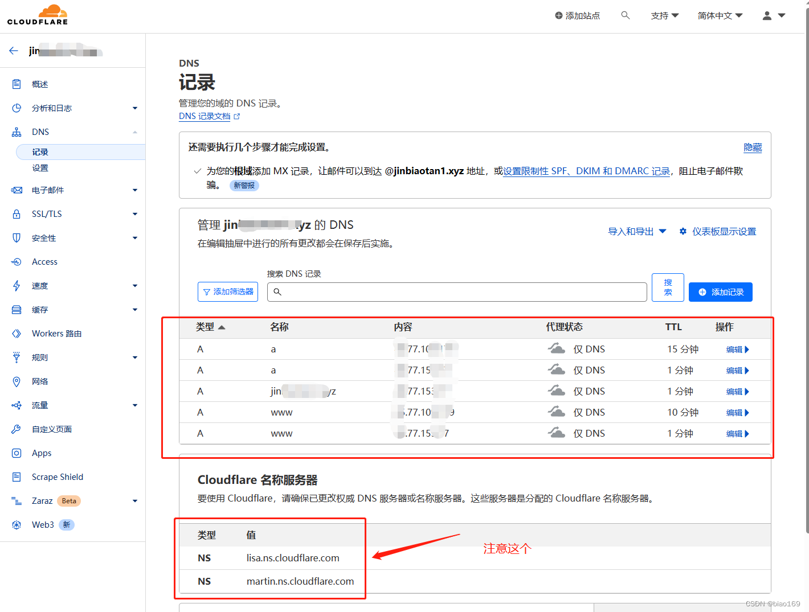Open the 自定义页面 menu item
The image size is (809, 612).
tap(52, 429)
